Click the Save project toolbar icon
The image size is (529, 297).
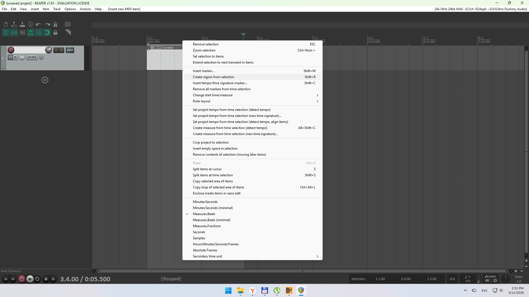pyautogui.click(x=22, y=24)
